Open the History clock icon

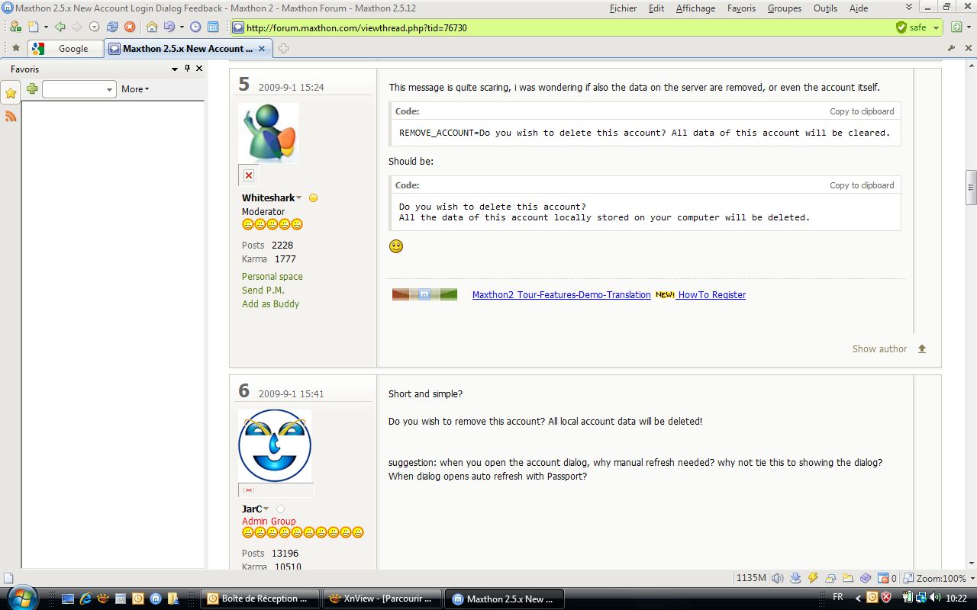point(195,27)
